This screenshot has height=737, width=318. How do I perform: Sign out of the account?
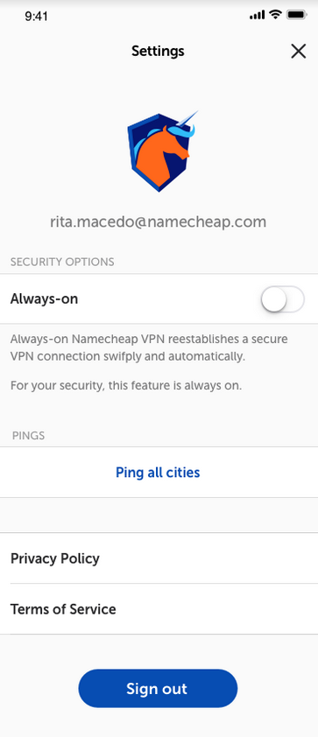[x=158, y=689]
